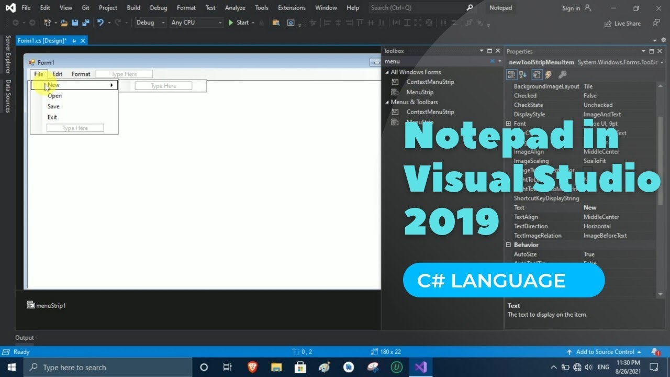Click the Visual Studio taskbar icon
670x377 pixels.
pos(421,367)
